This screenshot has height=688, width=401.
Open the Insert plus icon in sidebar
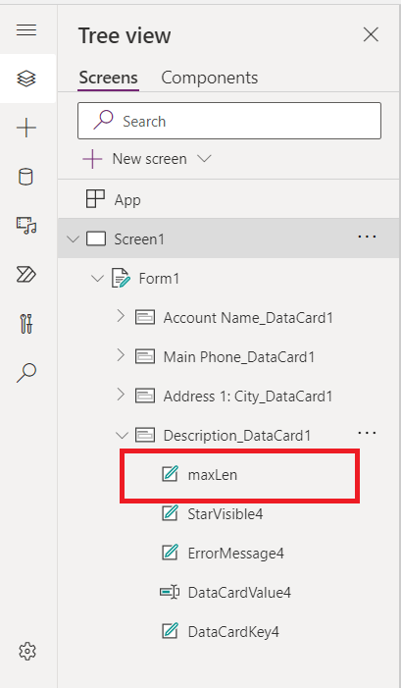tap(26, 129)
